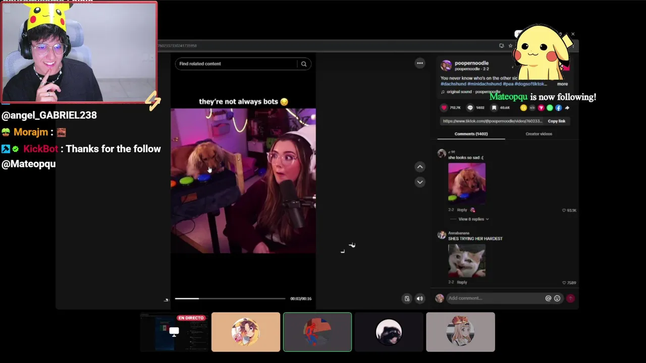Click the yellow repost share icon
This screenshot has width=646, height=363.
click(x=523, y=107)
